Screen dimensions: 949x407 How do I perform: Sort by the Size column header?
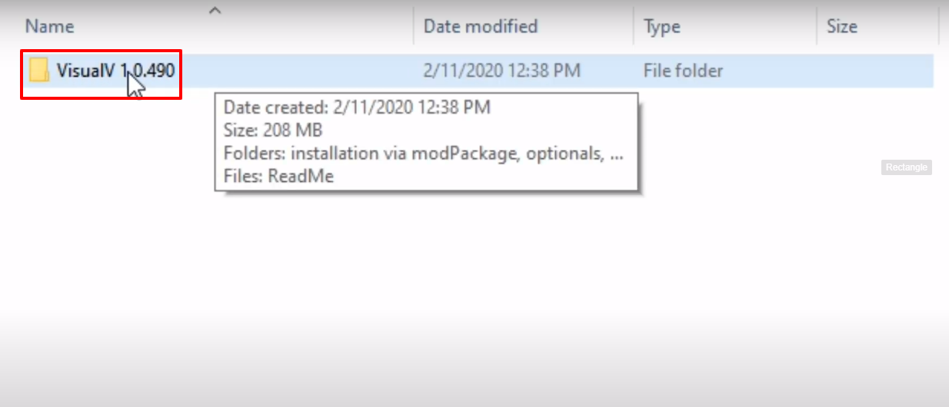[x=842, y=27]
